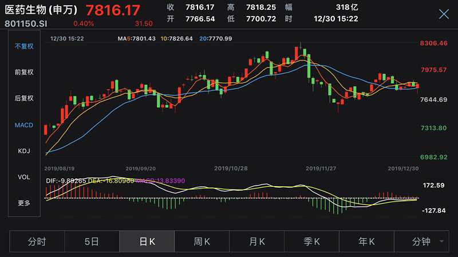Image resolution: width=458 pixels, height=257 pixels.
Task: Select the 年K tab
Action: pyautogui.click(x=366, y=242)
